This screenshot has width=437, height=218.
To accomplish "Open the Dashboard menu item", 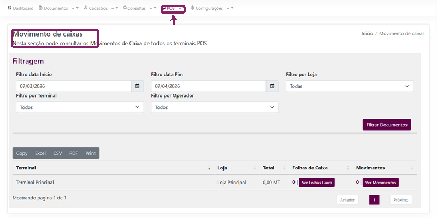I will (x=20, y=8).
